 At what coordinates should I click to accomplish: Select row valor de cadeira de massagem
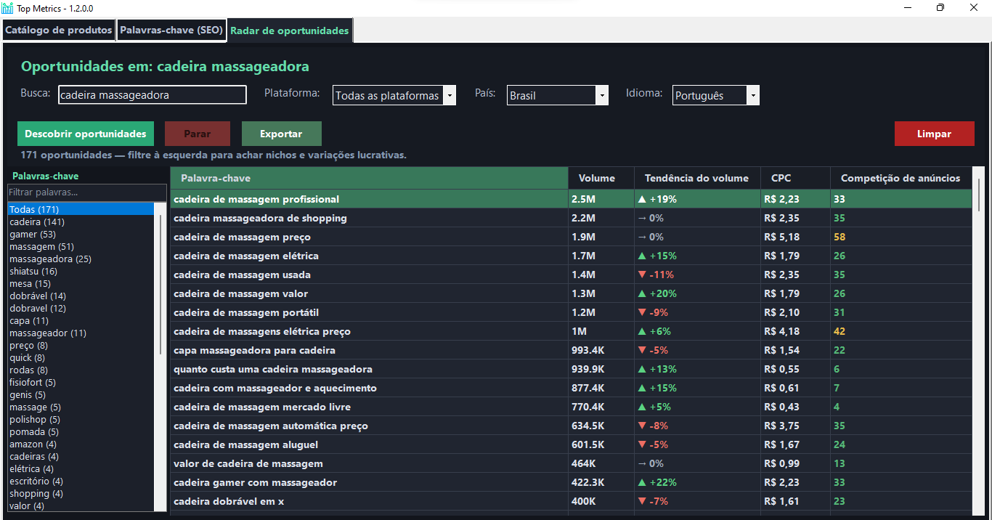tap(571, 463)
